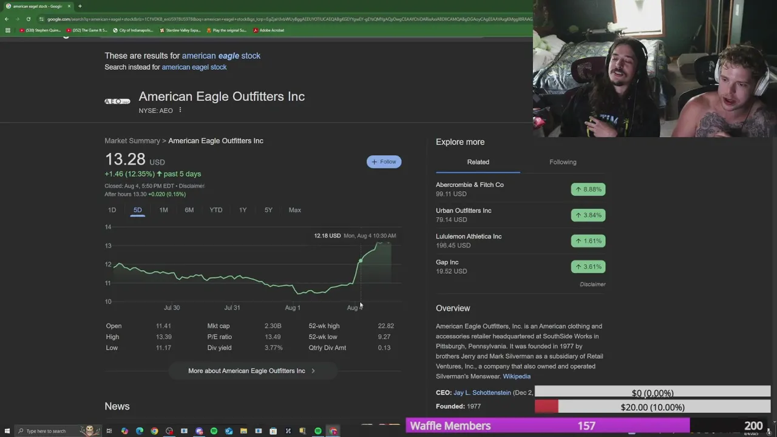777x437 pixels.
Task: Open the three-dot menu beside NYSE: AEO
Action: [180, 110]
